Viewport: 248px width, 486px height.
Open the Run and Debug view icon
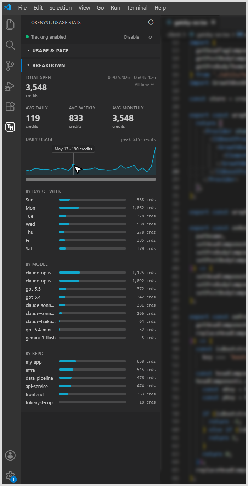click(x=10, y=86)
